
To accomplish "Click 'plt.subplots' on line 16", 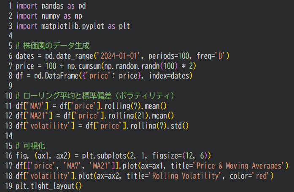I will click(x=104, y=156).
